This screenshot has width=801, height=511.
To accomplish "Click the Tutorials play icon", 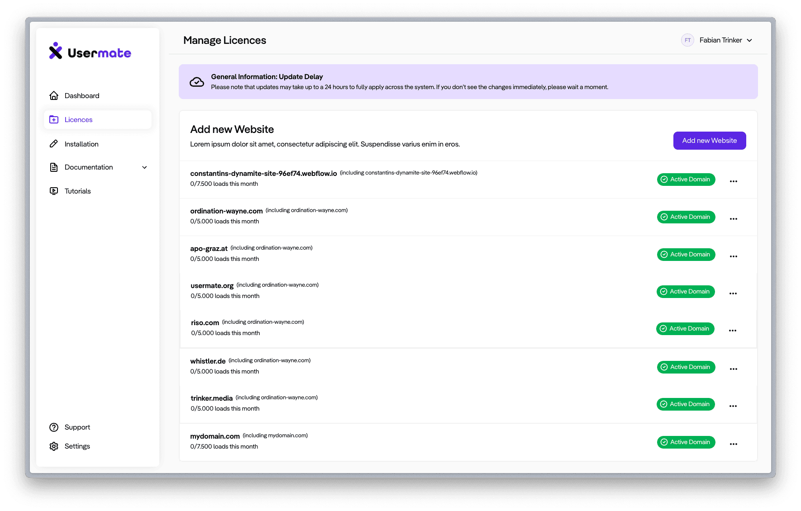I will tap(54, 191).
